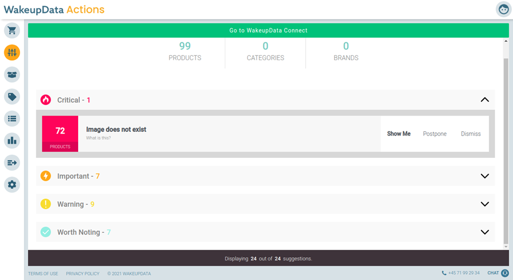Postpone the Image does not exist issue
This screenshot has width=513, height=280.
tap(434, 134)
